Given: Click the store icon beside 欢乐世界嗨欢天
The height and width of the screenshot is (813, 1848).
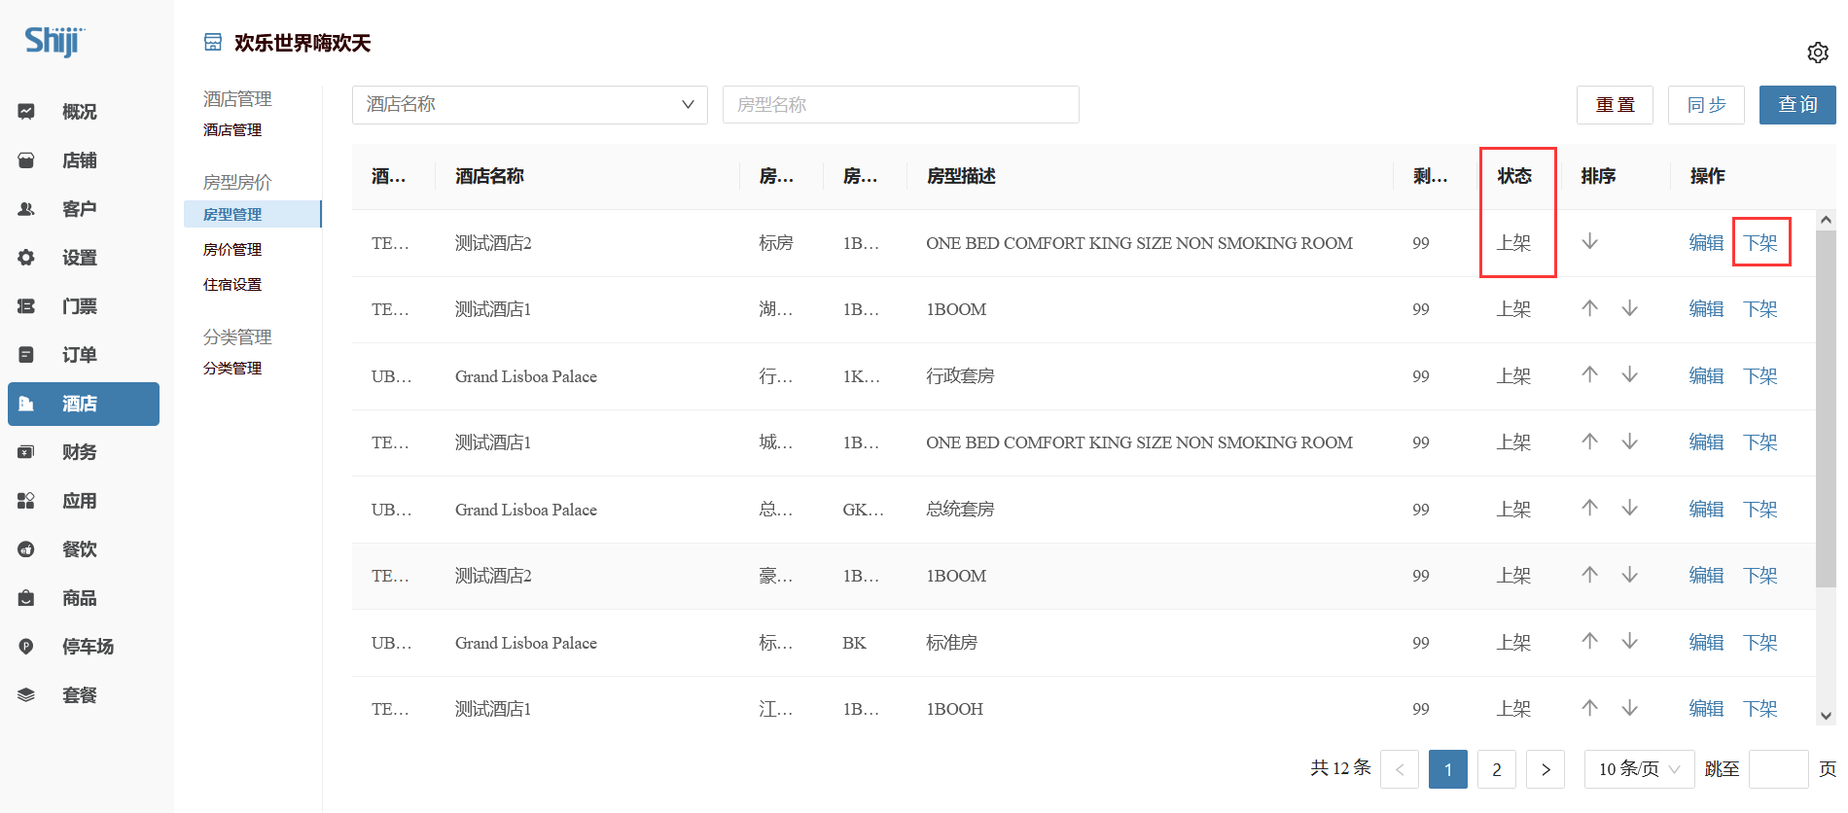Looking at the screenshot, I should point(213,42).
